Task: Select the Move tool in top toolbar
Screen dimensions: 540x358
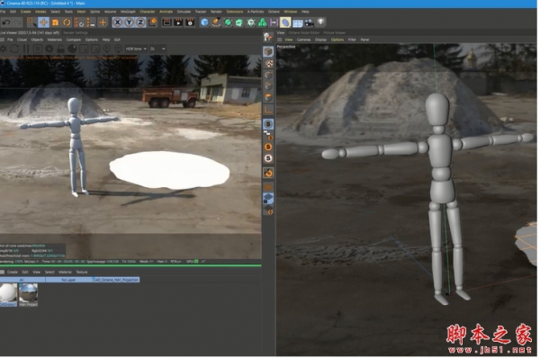Action: tap(43, 22)
